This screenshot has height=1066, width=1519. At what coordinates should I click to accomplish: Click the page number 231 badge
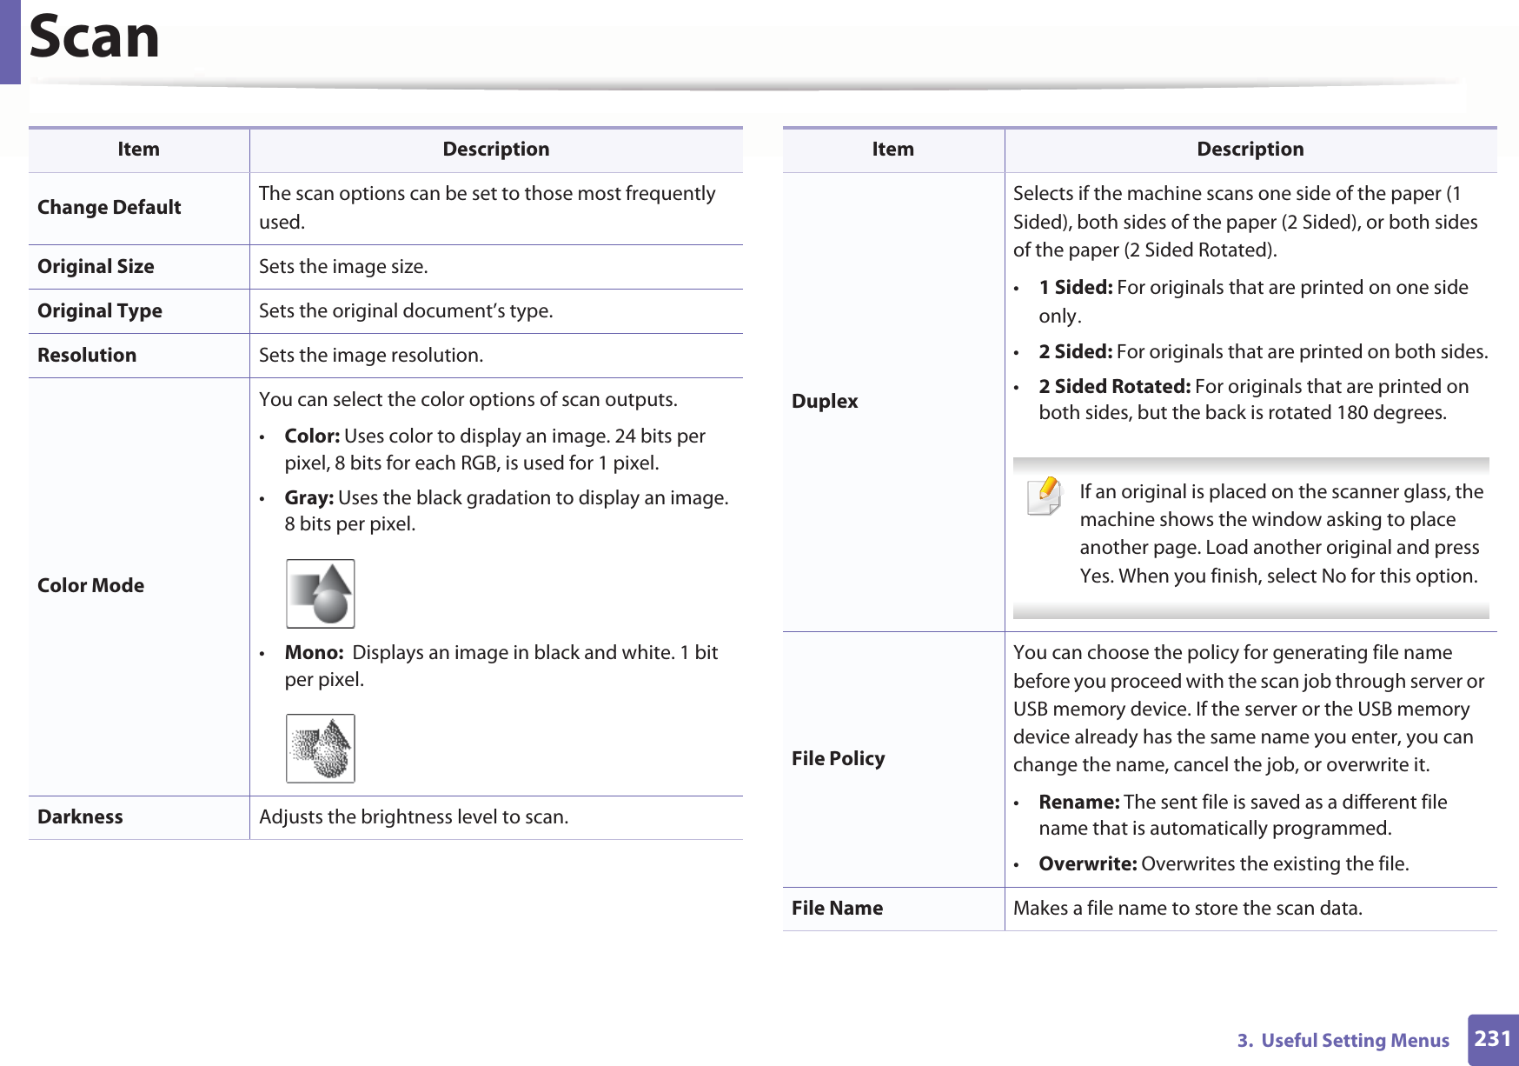(1492, 1039)
